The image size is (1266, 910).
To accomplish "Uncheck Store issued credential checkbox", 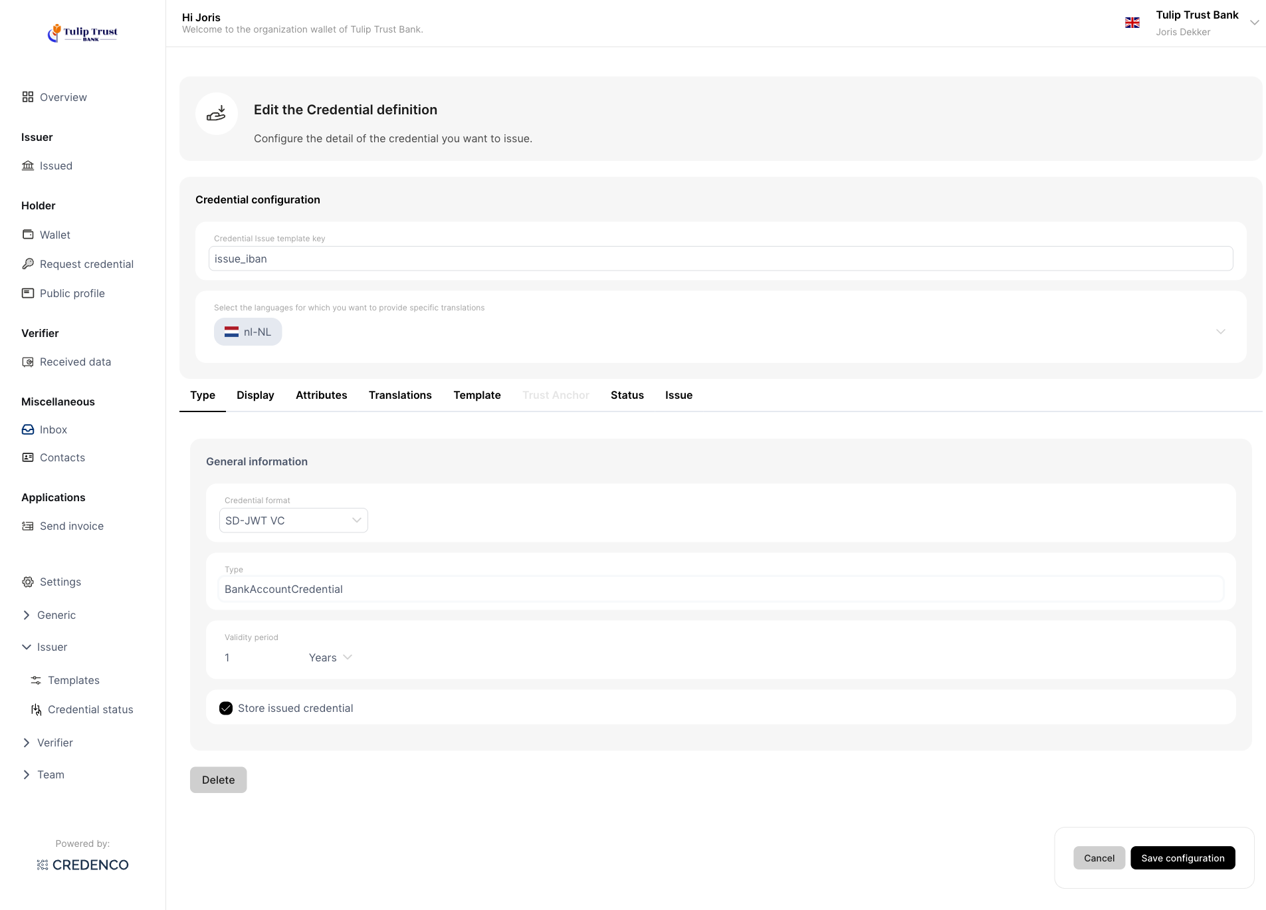I will [226, 708].
